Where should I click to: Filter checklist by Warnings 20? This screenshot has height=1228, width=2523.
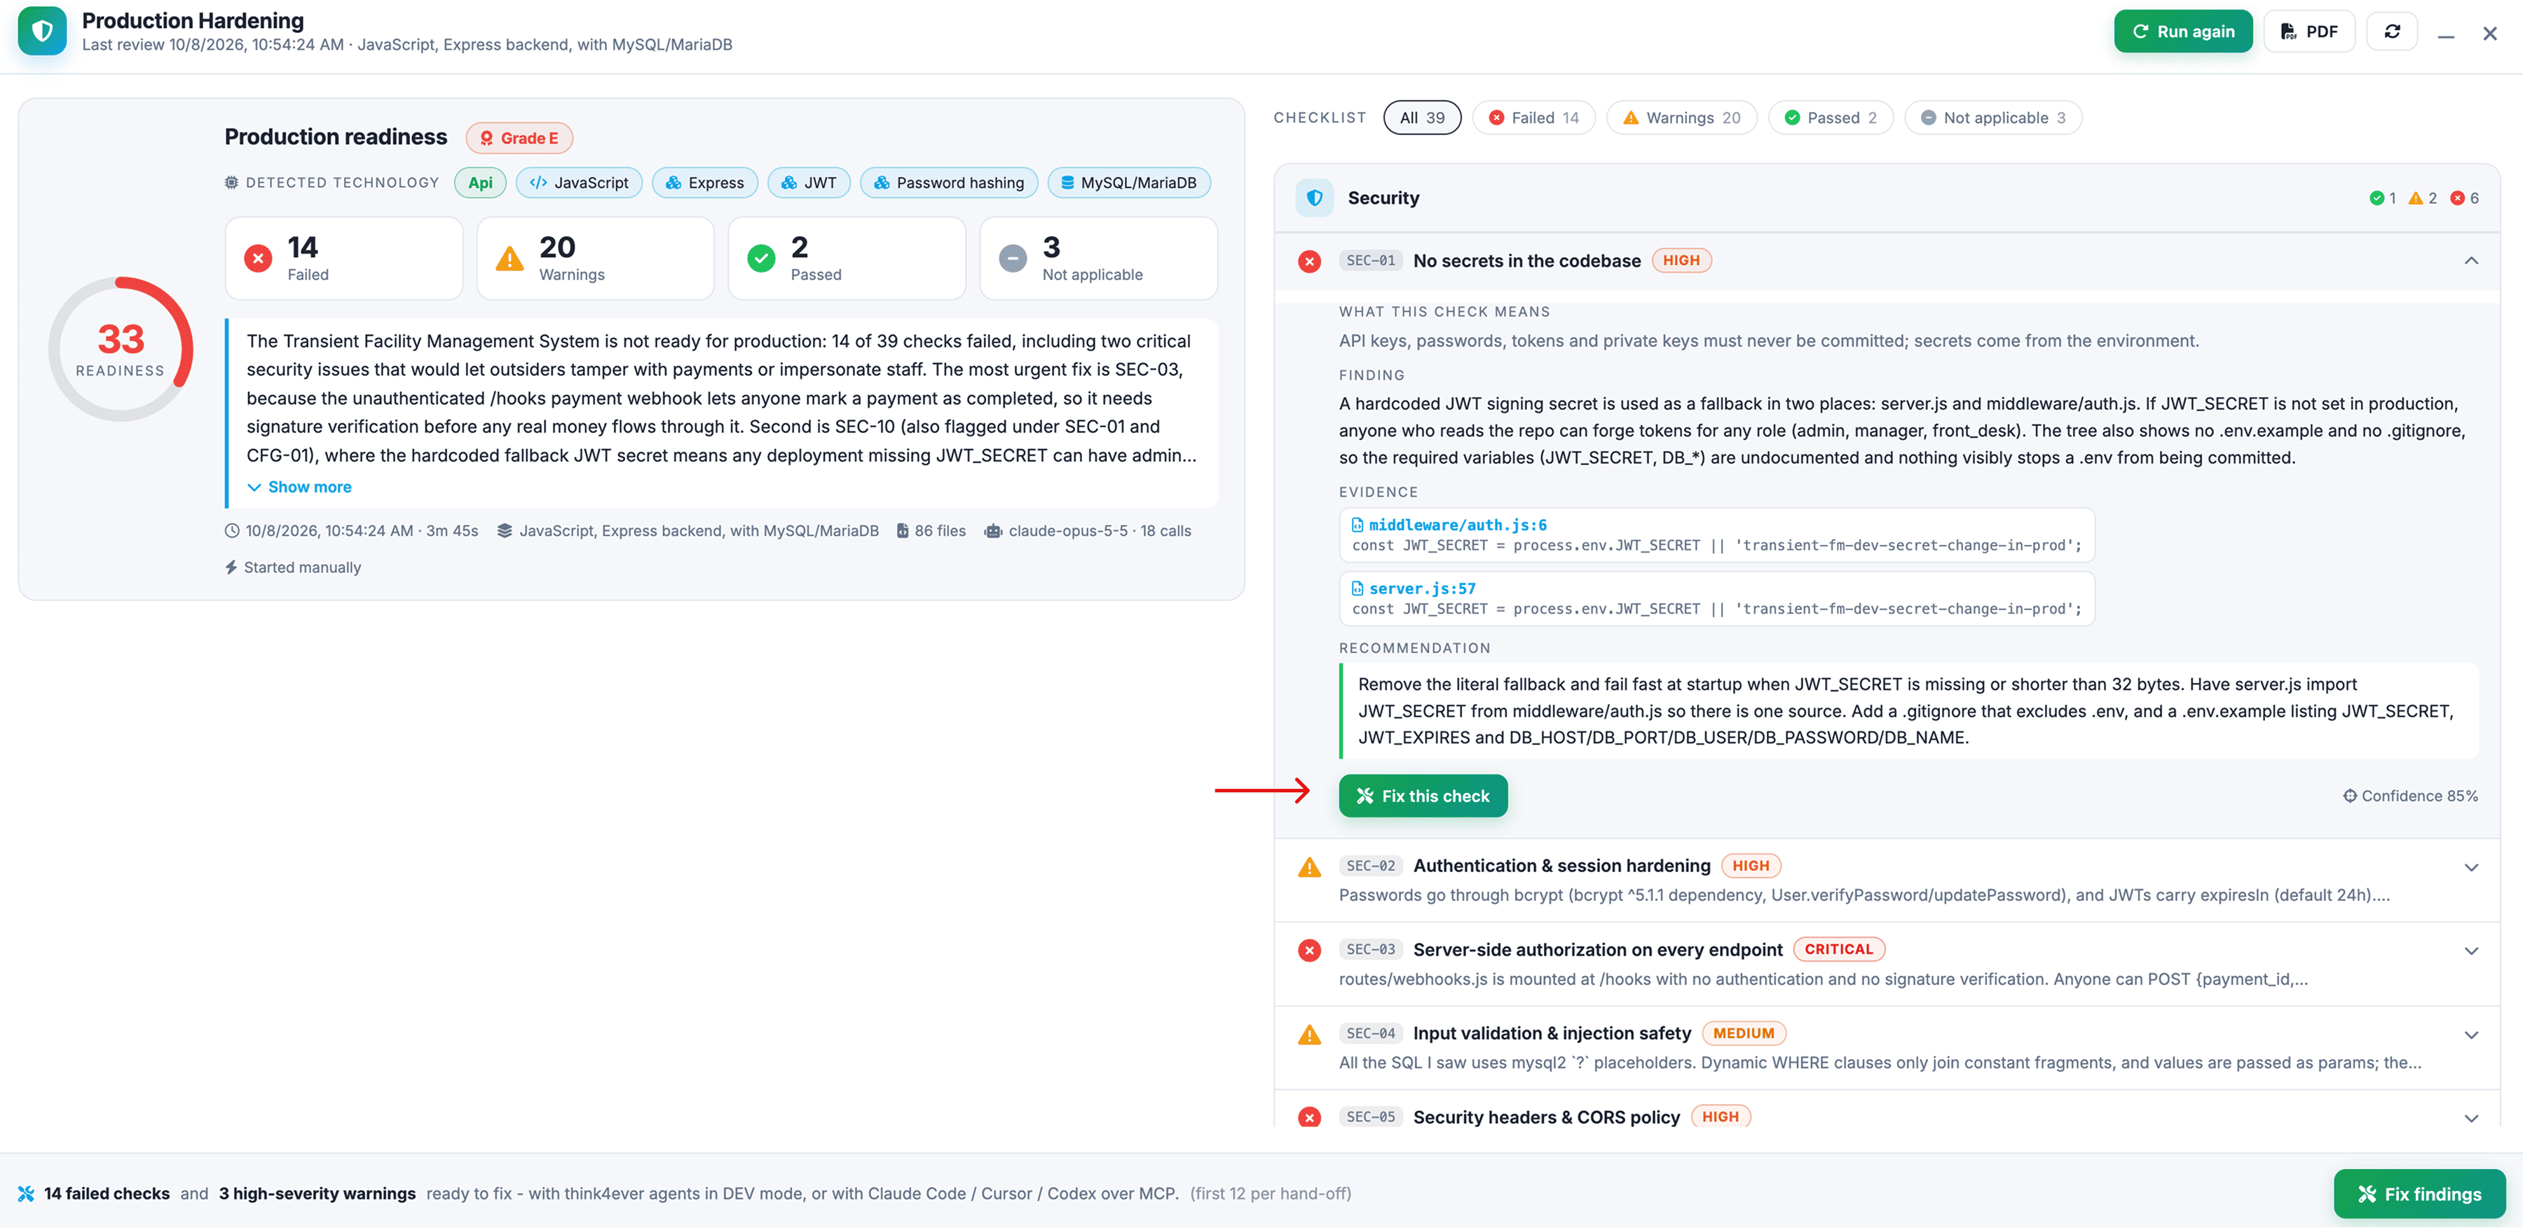[x=1681, y=118]
